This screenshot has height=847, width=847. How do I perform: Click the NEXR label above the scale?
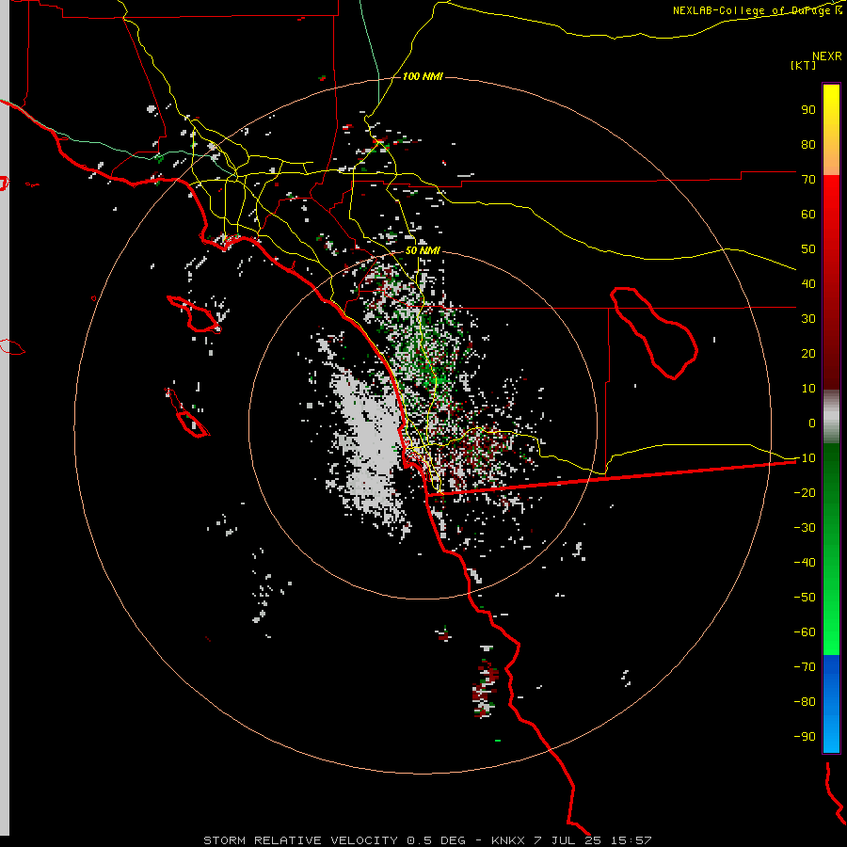(827, 56)
